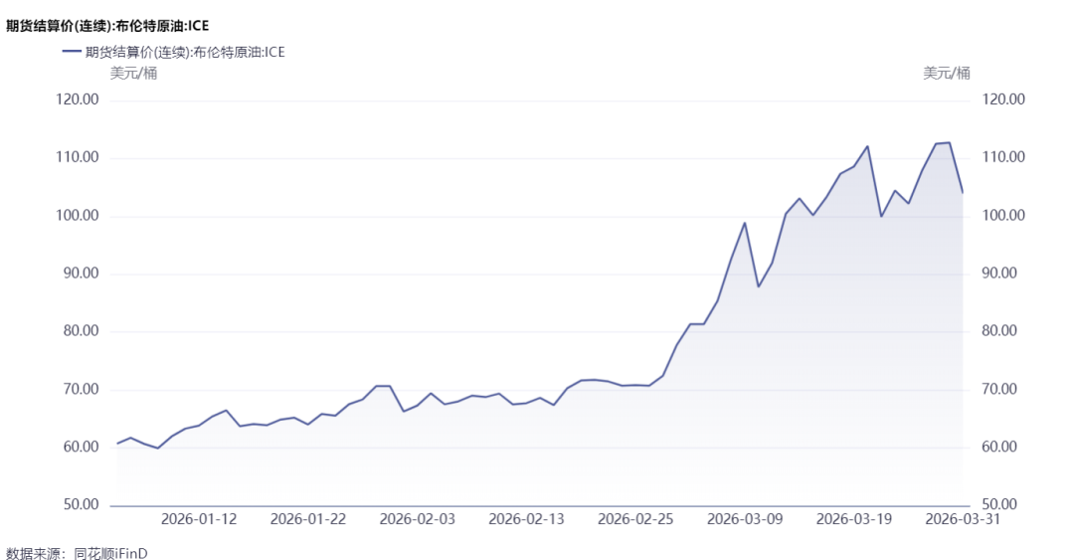Toggle the blue legend line marker

72,52
